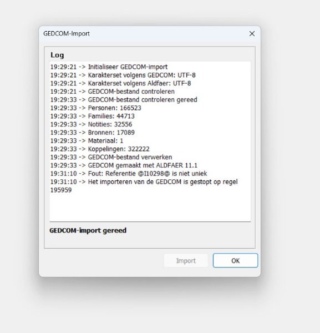Image resolution: width=320 pixels, height=333 pixels.
Task: Click the Notities: 32556 log entry
Action: 91,124
